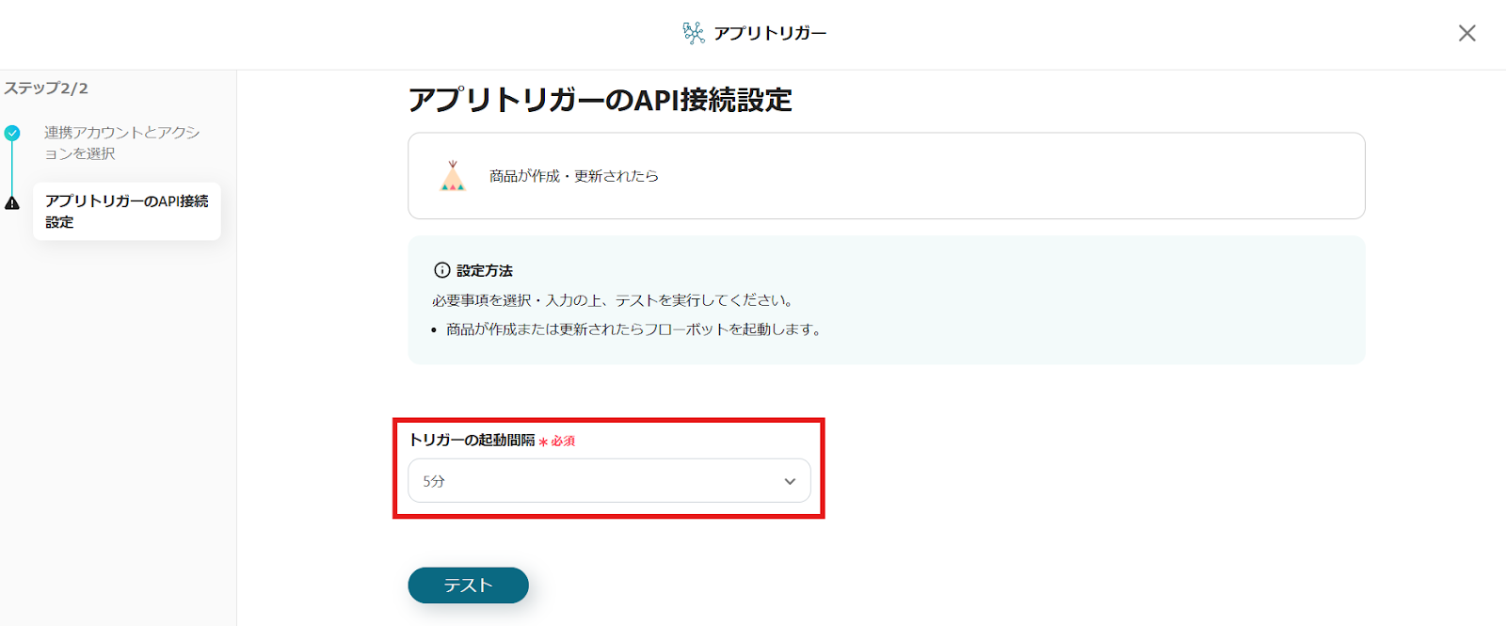
Task: Click the bullet text about フローボットを起動します
Action: click(x=635, y=329)
